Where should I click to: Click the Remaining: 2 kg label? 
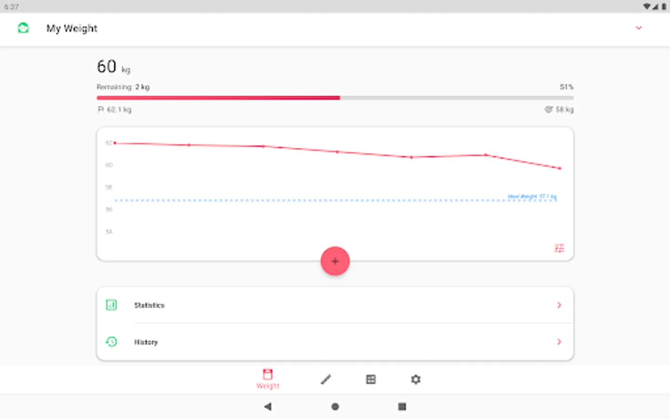coord(123,87)
